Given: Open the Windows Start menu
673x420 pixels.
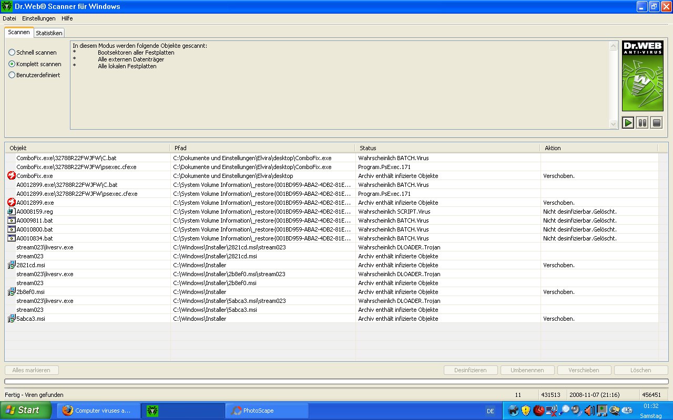Looking at the screenshot, I should tap(26, 410).
